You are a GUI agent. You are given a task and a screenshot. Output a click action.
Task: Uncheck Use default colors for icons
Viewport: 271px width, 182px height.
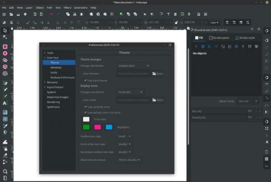86,112
